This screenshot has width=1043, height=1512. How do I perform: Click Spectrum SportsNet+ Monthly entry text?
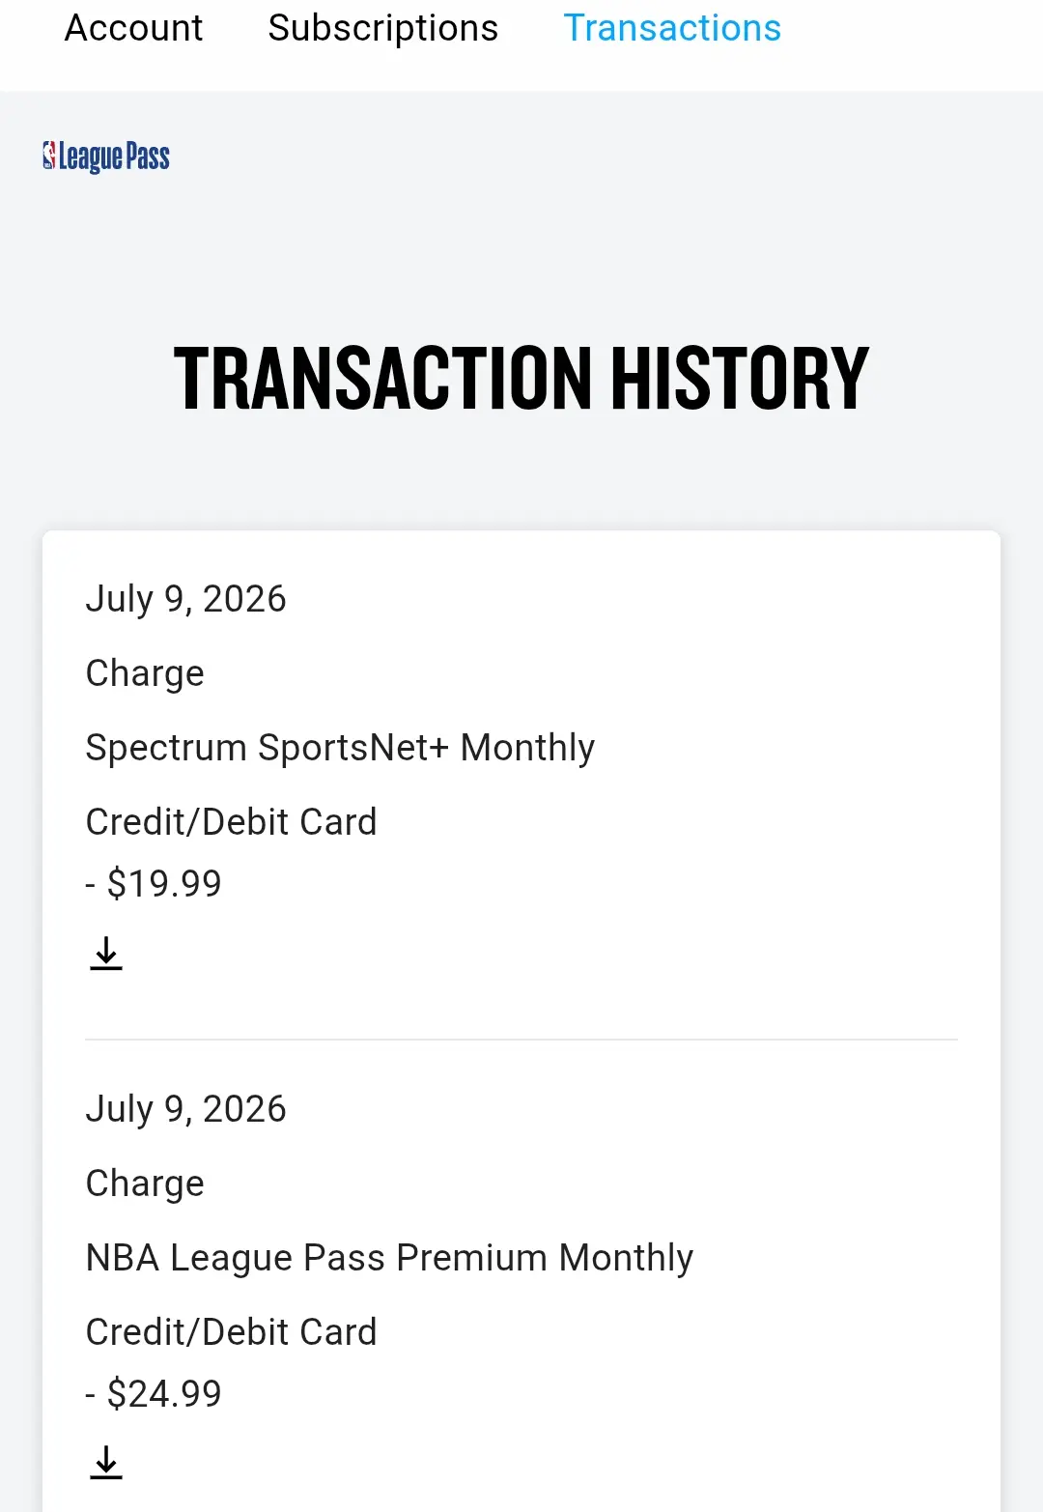[x=340, y=748]
